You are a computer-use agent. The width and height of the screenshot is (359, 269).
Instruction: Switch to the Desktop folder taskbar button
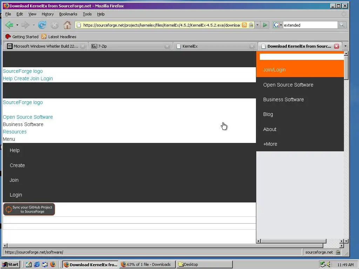205,264
